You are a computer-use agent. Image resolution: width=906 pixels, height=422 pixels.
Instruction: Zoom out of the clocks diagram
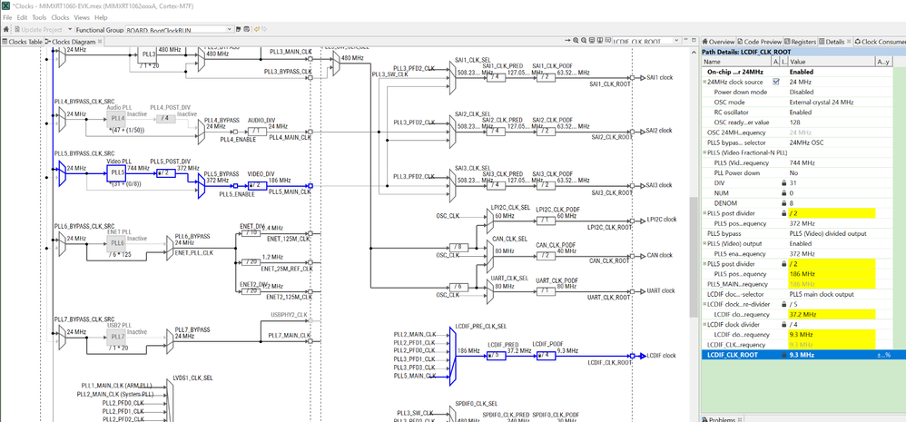[x=584, y=41]
